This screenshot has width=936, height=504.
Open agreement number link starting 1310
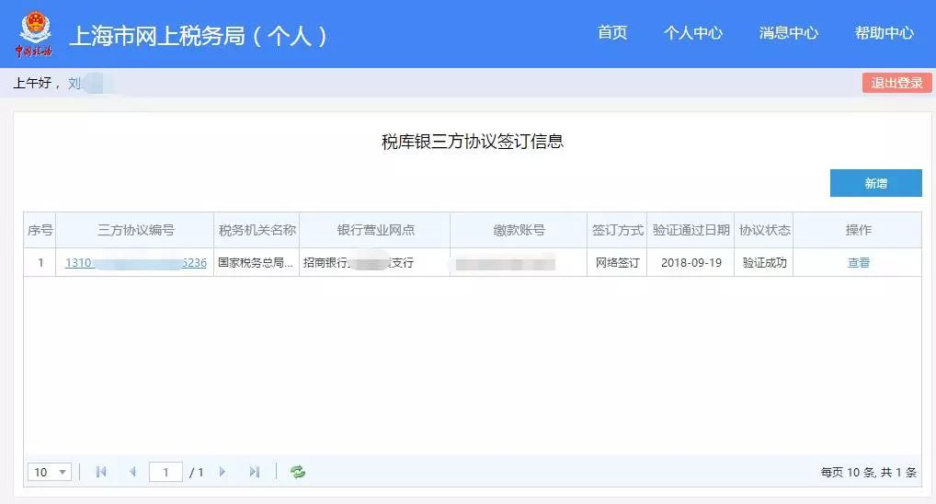point(136,263)
